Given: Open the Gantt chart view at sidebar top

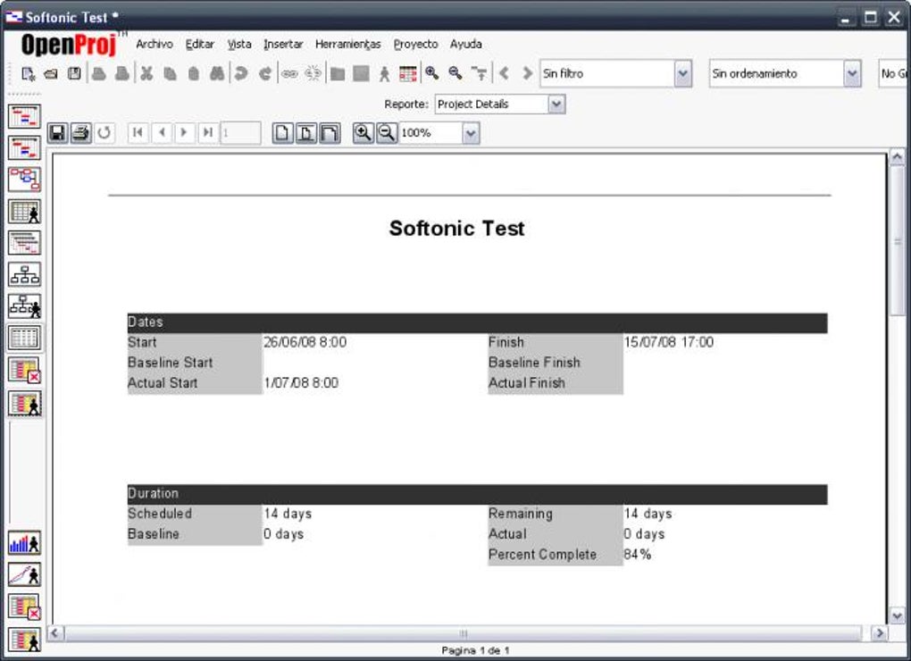Looking at the screenshot, I should tap(24, 116).
